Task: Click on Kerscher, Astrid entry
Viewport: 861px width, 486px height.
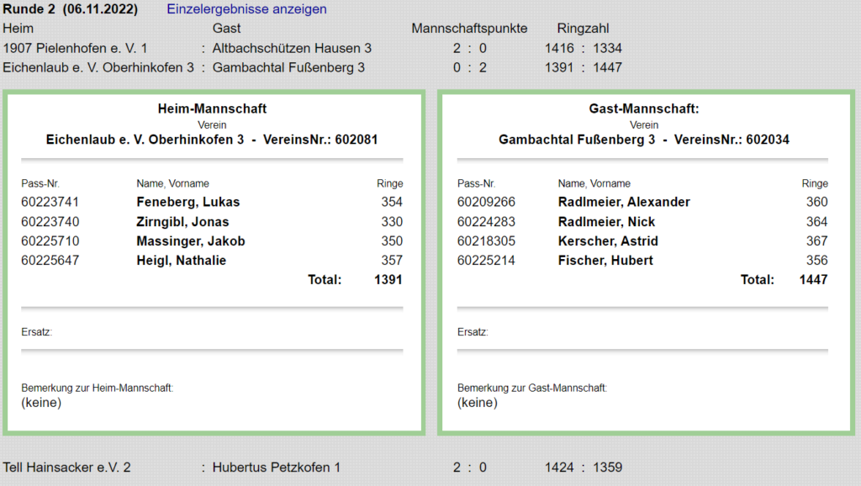Action: click(607, 241)
